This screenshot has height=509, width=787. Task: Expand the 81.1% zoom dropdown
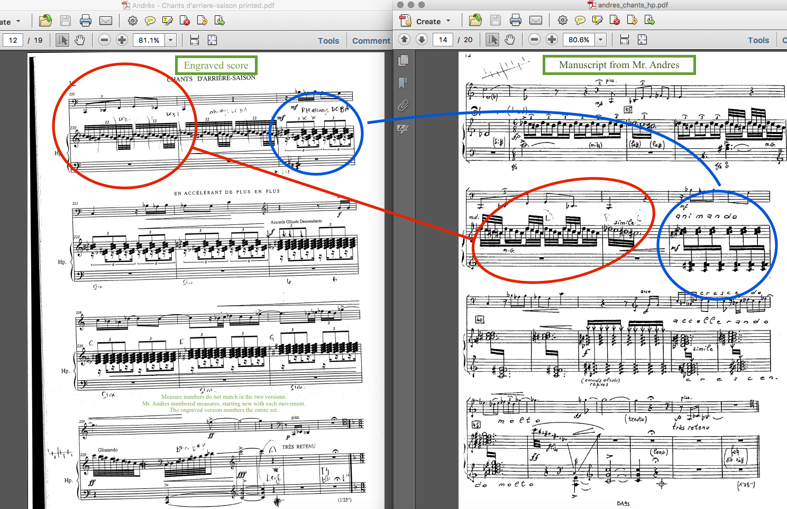click(x=170, y=40)
